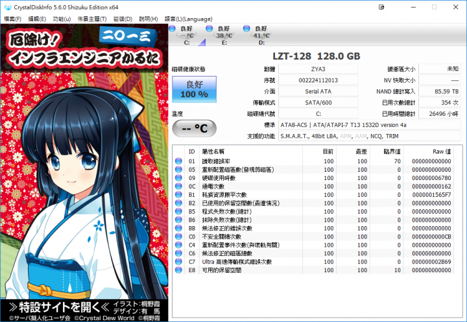Click raw value 0000001565F7
Image resolution: width=467 pixels, height=322 pixels.
[431, 194]
